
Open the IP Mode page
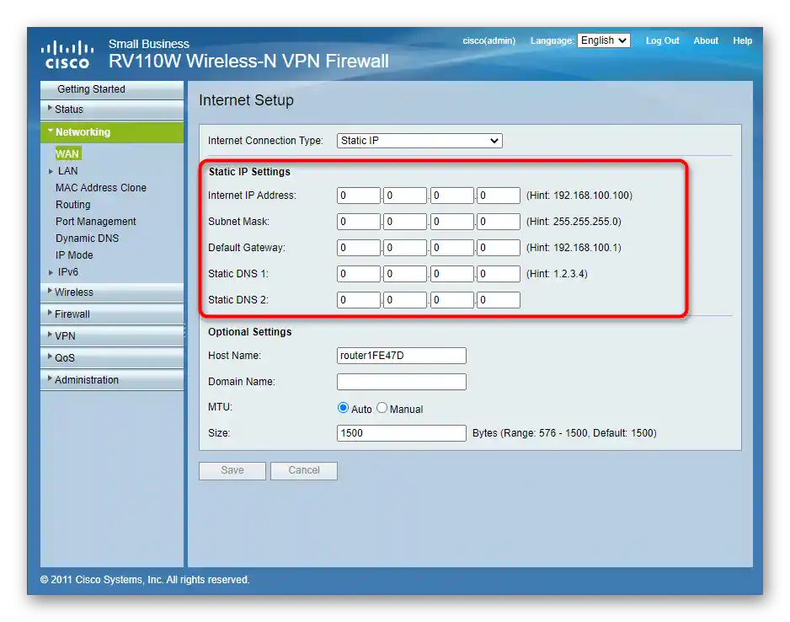[74, 255]
